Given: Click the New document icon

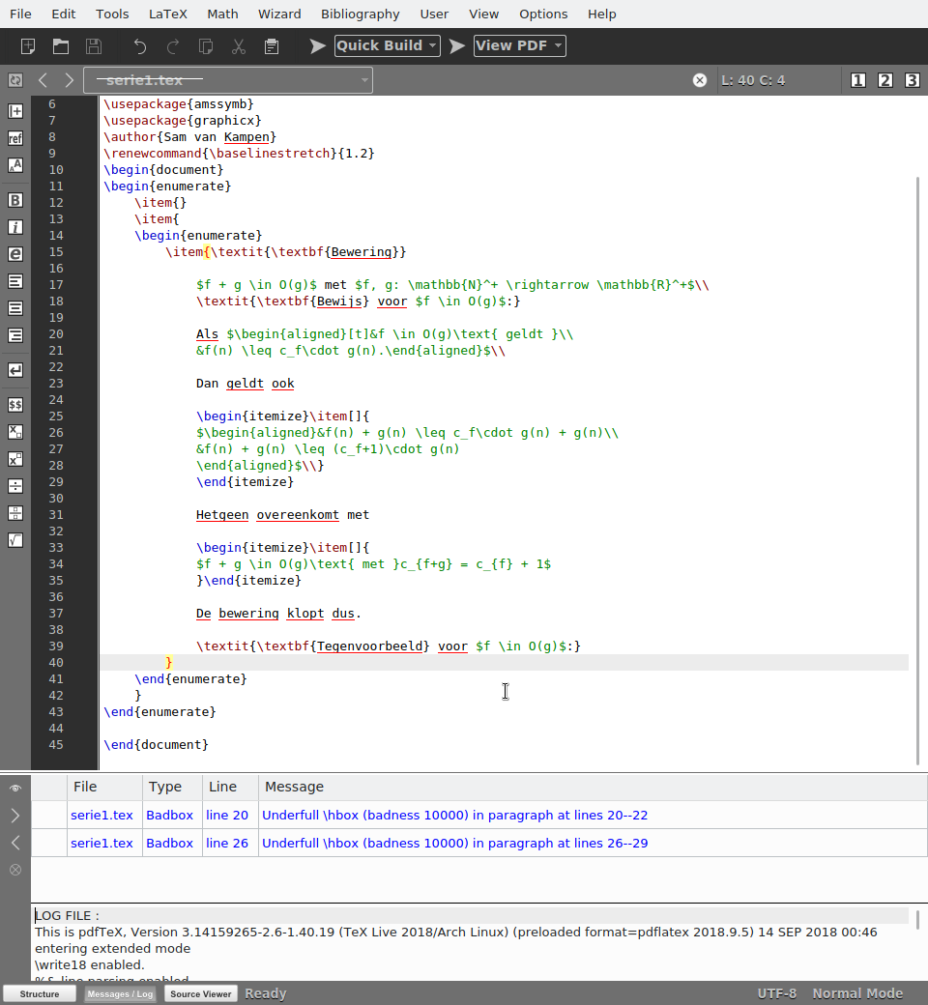Looking at the screenshot, I should click(x=28, y=46).
